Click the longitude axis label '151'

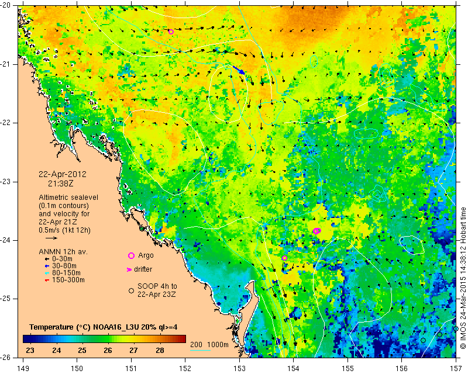[131, 369]
